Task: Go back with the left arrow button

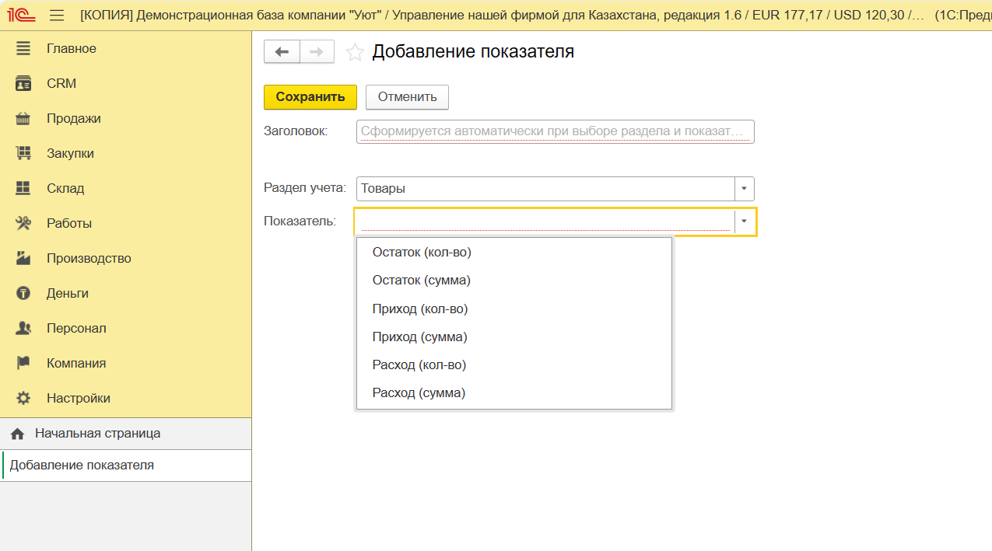Action: pos(282,52)
